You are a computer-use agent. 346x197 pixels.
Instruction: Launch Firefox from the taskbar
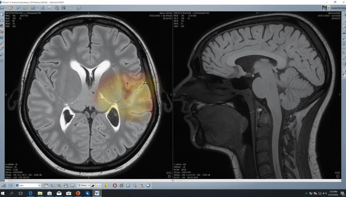(78, 193)
